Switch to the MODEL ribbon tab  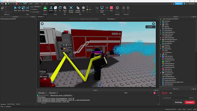pos(30,4)
